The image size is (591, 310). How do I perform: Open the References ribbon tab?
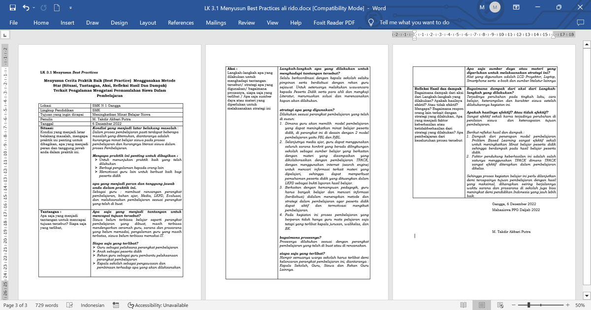pyautogui.click(x=181, y=23)
